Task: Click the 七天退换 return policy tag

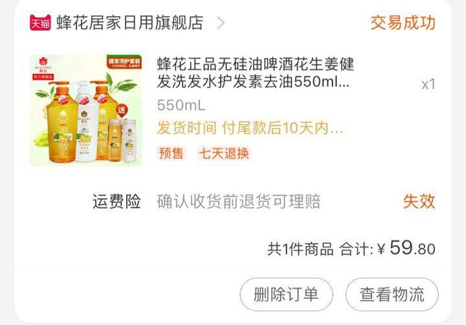Action: tap(224, 153)
